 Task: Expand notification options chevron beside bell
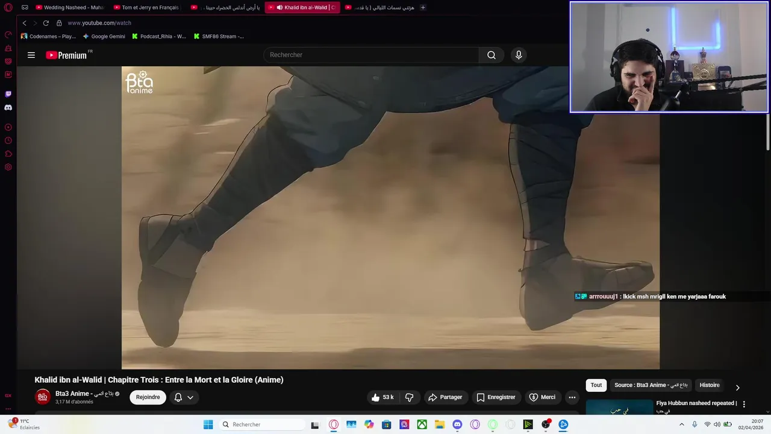pos(190,397)
